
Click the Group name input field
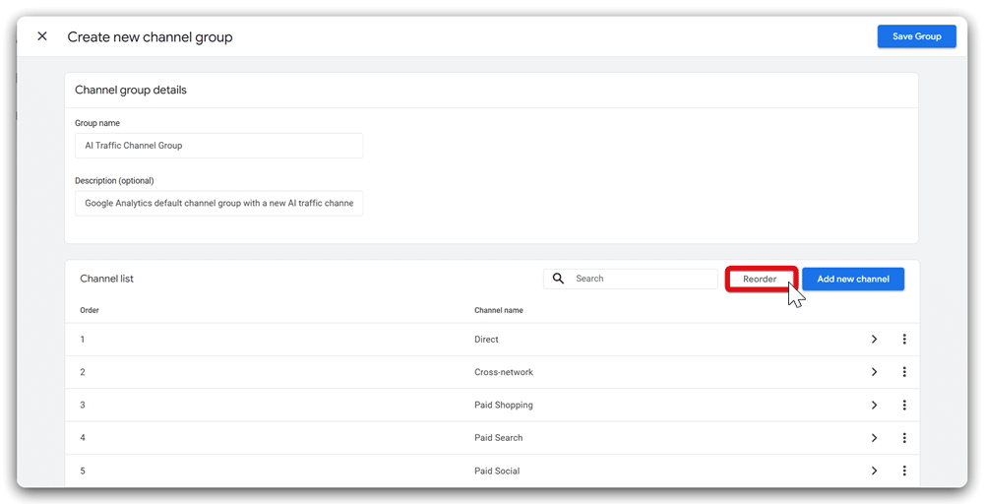[x=218, y=146]
